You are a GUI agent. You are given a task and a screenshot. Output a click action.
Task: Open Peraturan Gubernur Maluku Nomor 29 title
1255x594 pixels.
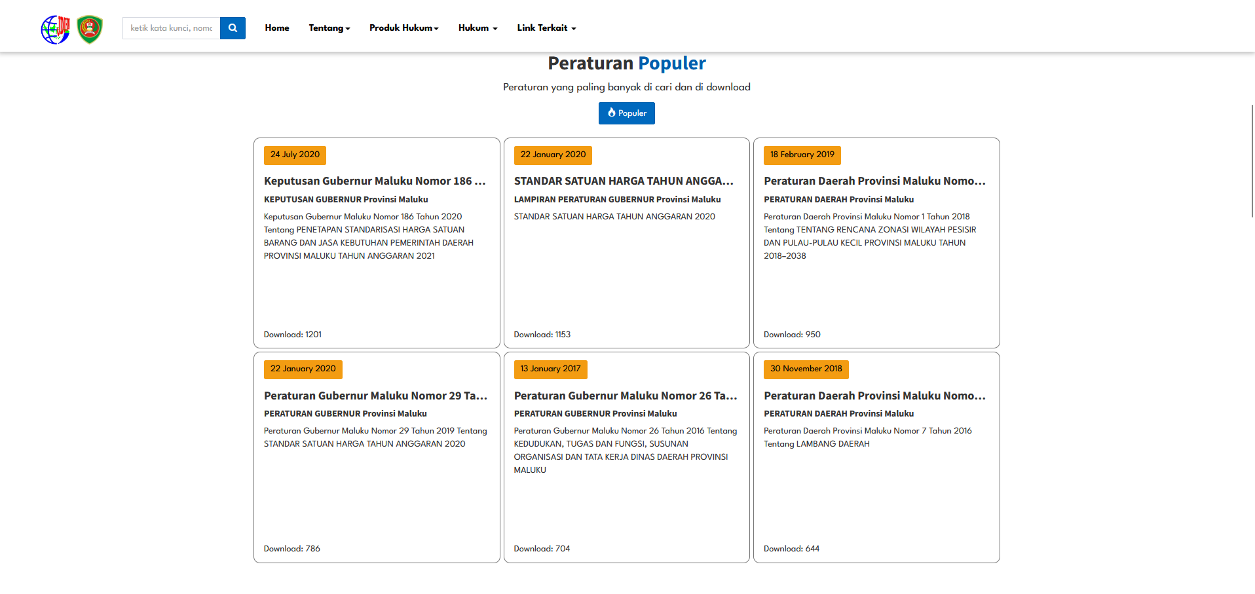point(375,396)
